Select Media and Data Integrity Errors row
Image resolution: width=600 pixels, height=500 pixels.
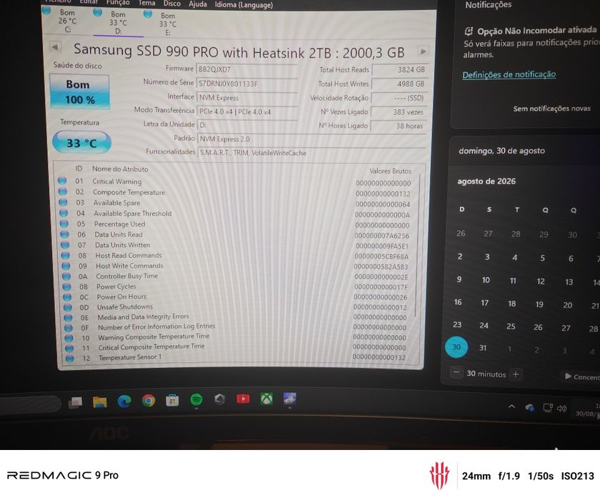(x=235, y=317)
